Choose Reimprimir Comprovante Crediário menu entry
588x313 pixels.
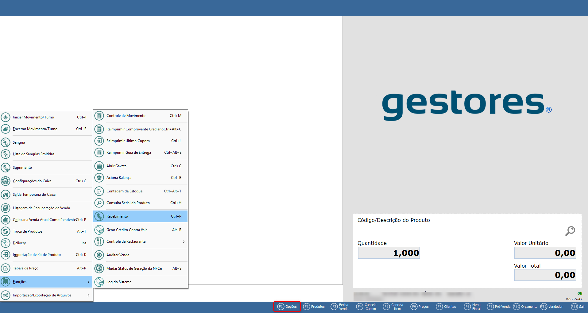point(141,129)
